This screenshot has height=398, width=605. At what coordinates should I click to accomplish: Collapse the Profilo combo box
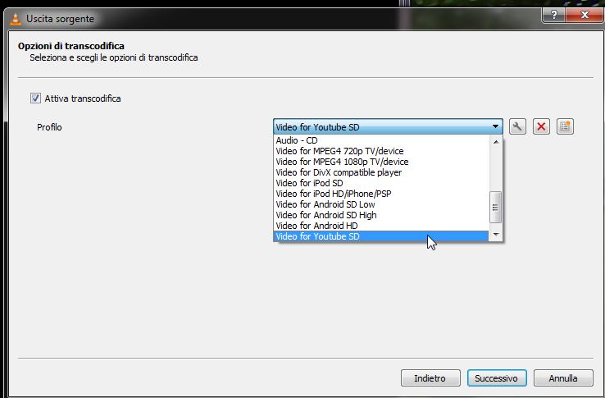click(x=388, y=126)
